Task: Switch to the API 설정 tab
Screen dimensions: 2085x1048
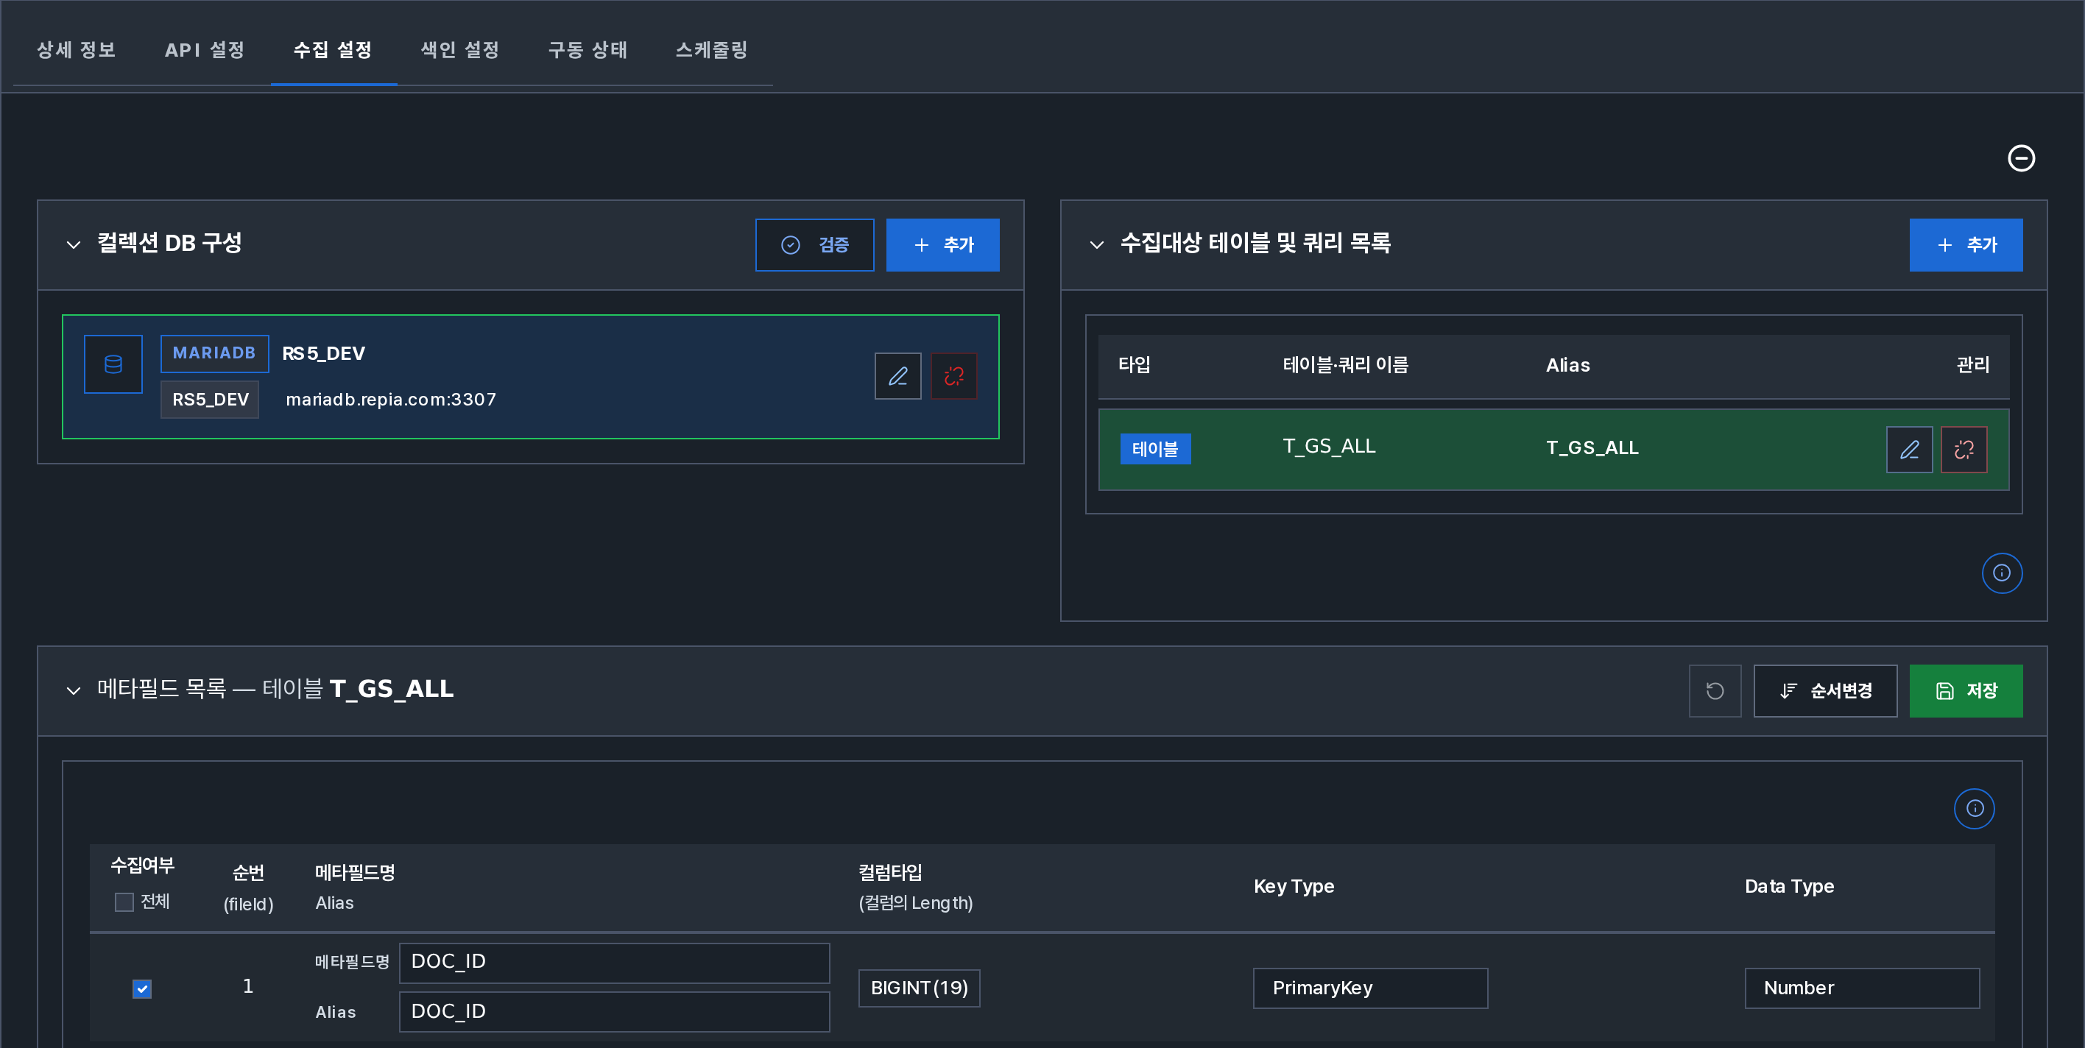Action: point(205,50)
